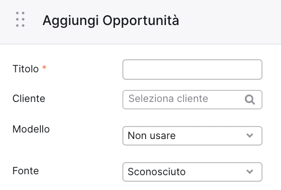Screen dimensions: 281x190
Task: Click the empty space right of Cliente label
Action: (x=83, y=99)
